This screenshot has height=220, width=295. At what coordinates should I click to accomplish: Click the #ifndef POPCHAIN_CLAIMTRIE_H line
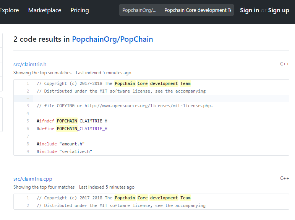pos(72,121)
